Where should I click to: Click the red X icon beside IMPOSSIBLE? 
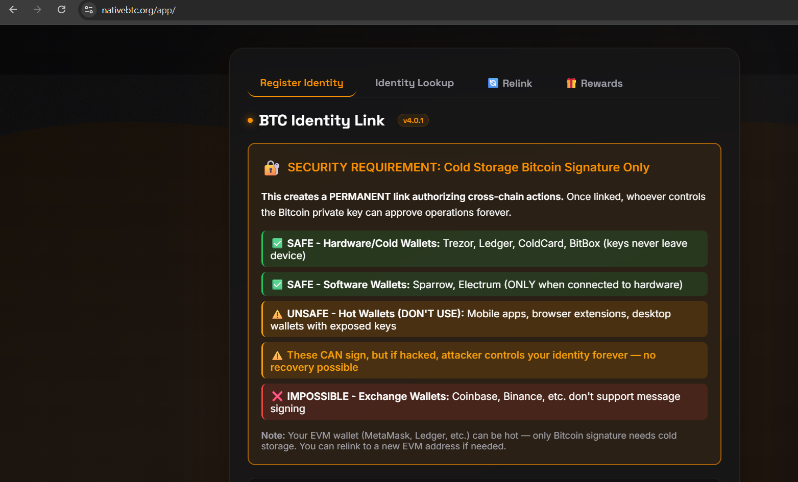[x=277, y=396]
